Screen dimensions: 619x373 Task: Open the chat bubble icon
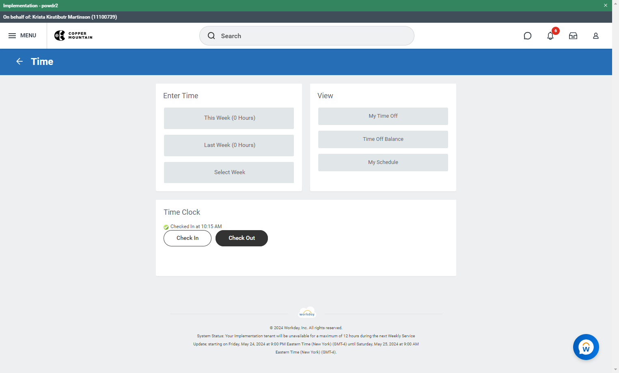[x=528, y=36]
